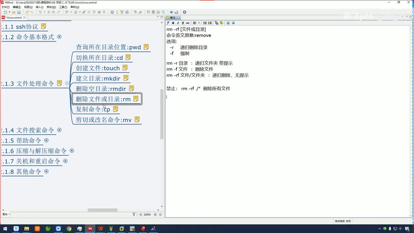Collapse the 1.1.3 文件处理命令 branch

67,83
